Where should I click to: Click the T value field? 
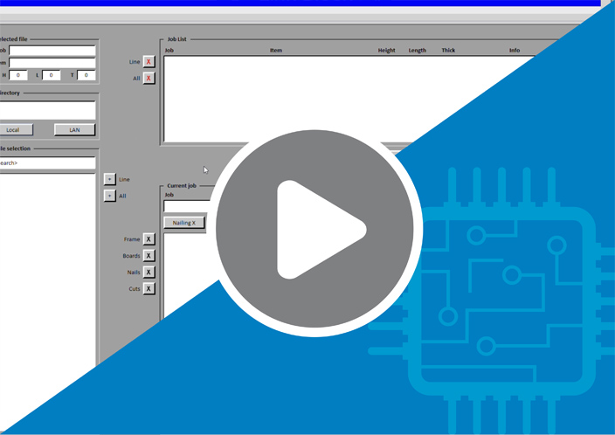click(x=86, y=75)
